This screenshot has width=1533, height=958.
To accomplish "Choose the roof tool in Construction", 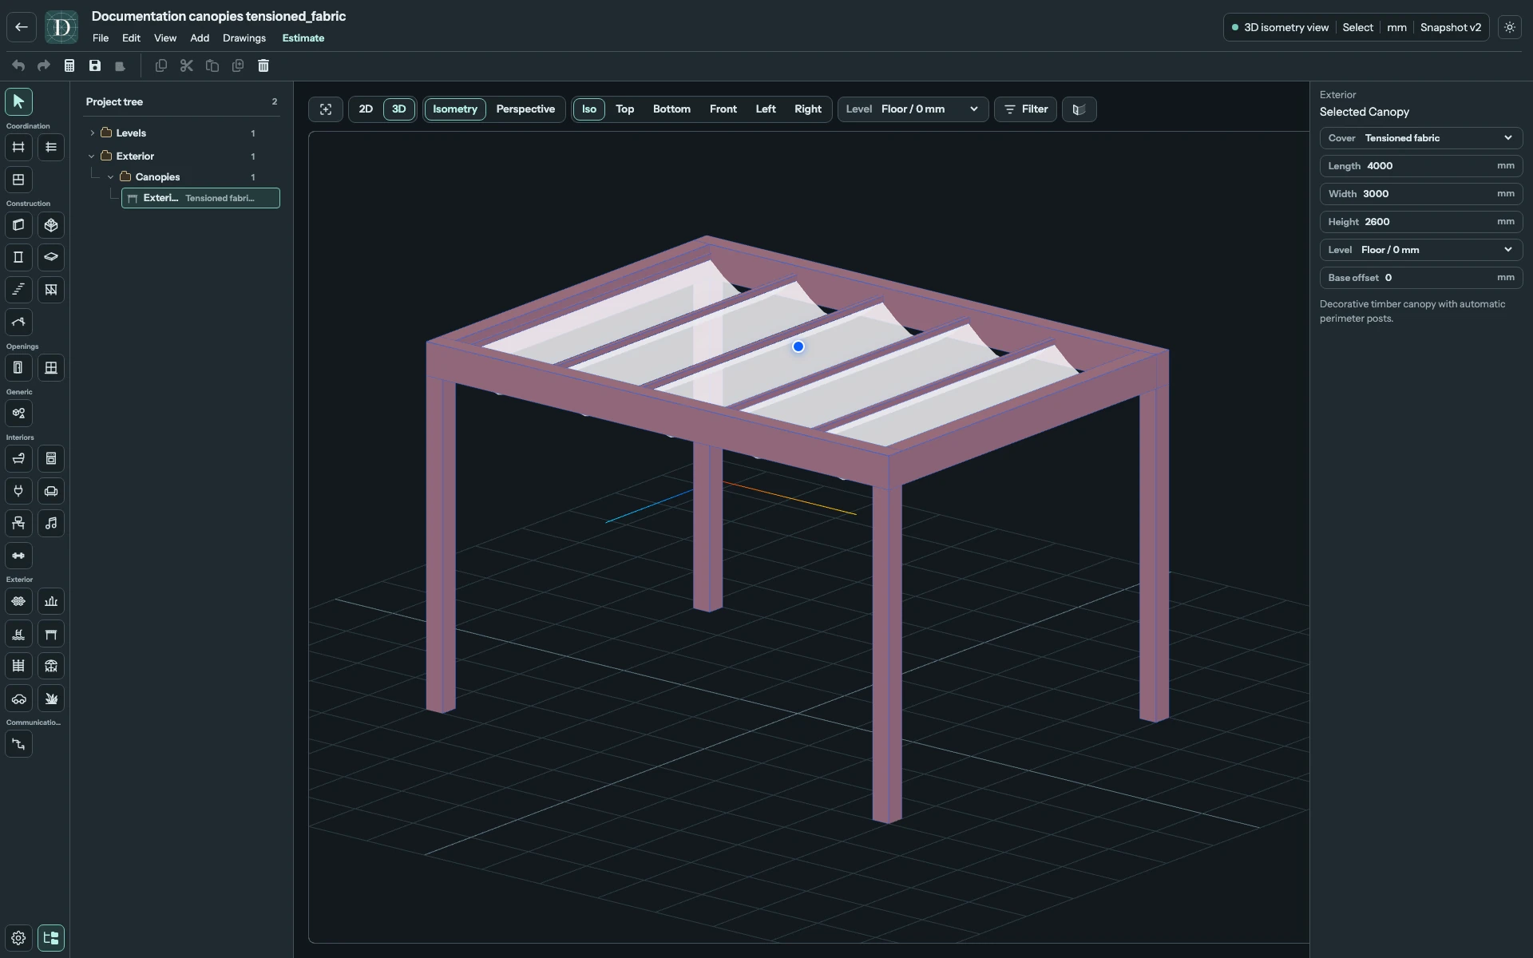I will (x=18, y=323).
